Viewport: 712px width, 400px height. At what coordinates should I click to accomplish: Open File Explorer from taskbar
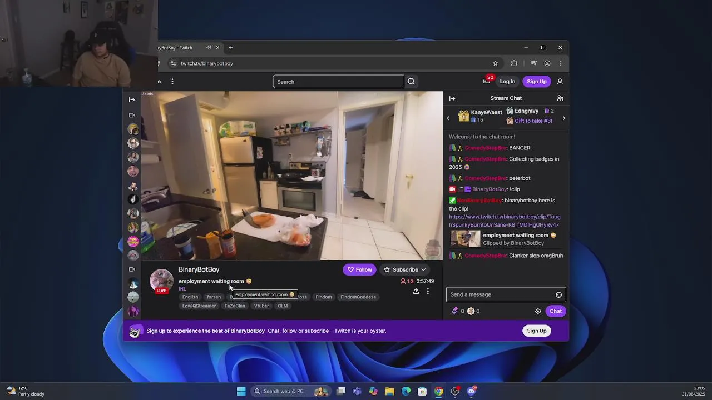point(390,391)
